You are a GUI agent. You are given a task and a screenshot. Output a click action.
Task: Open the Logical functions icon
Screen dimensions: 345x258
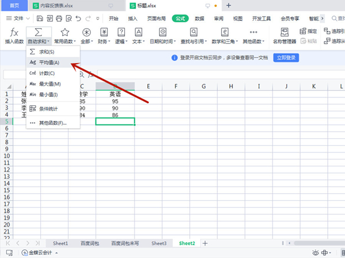[x=121, y=32]
